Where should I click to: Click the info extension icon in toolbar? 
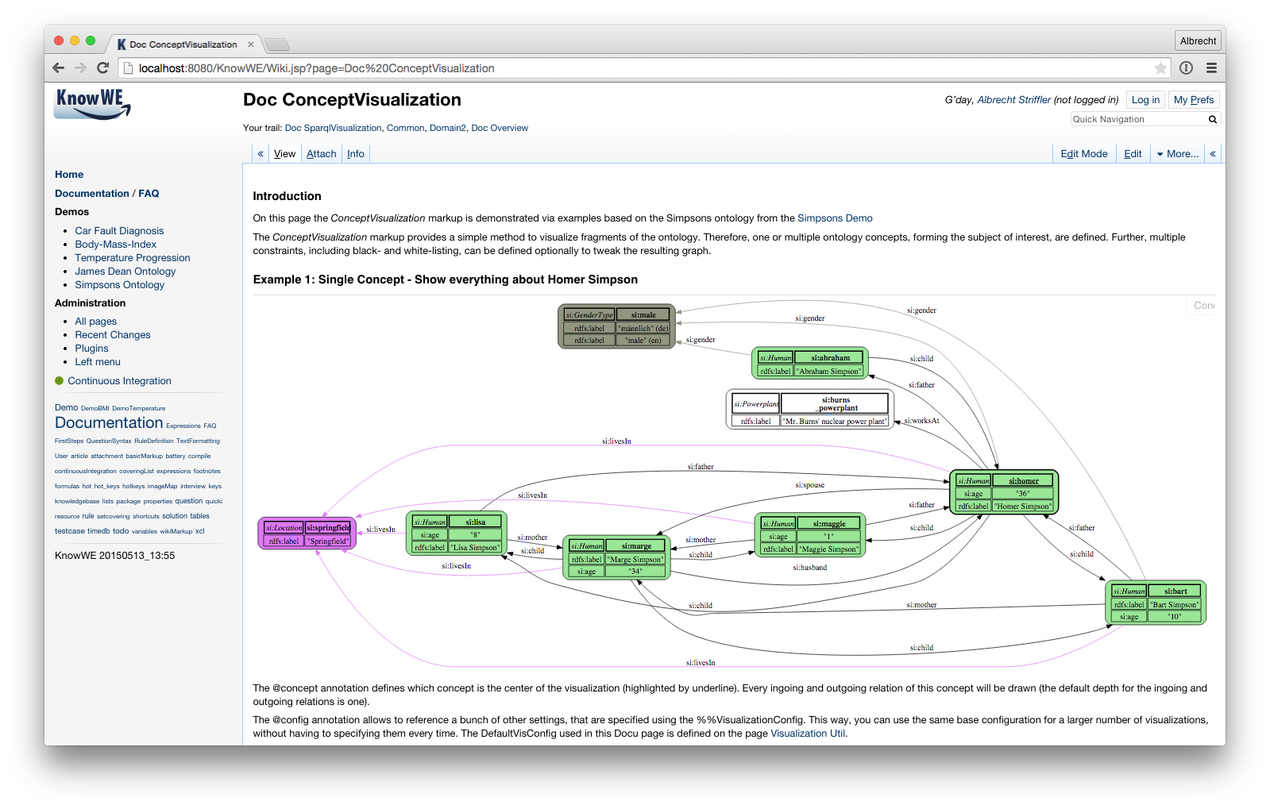(1186, 68)
